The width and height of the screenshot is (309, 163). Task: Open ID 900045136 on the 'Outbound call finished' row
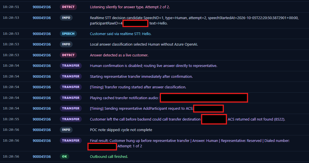pos(42,157)
